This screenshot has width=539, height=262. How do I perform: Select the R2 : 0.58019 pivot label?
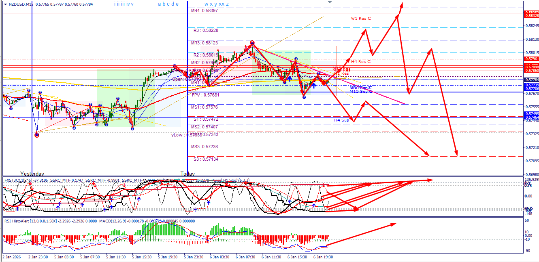[x=206, y=55]
